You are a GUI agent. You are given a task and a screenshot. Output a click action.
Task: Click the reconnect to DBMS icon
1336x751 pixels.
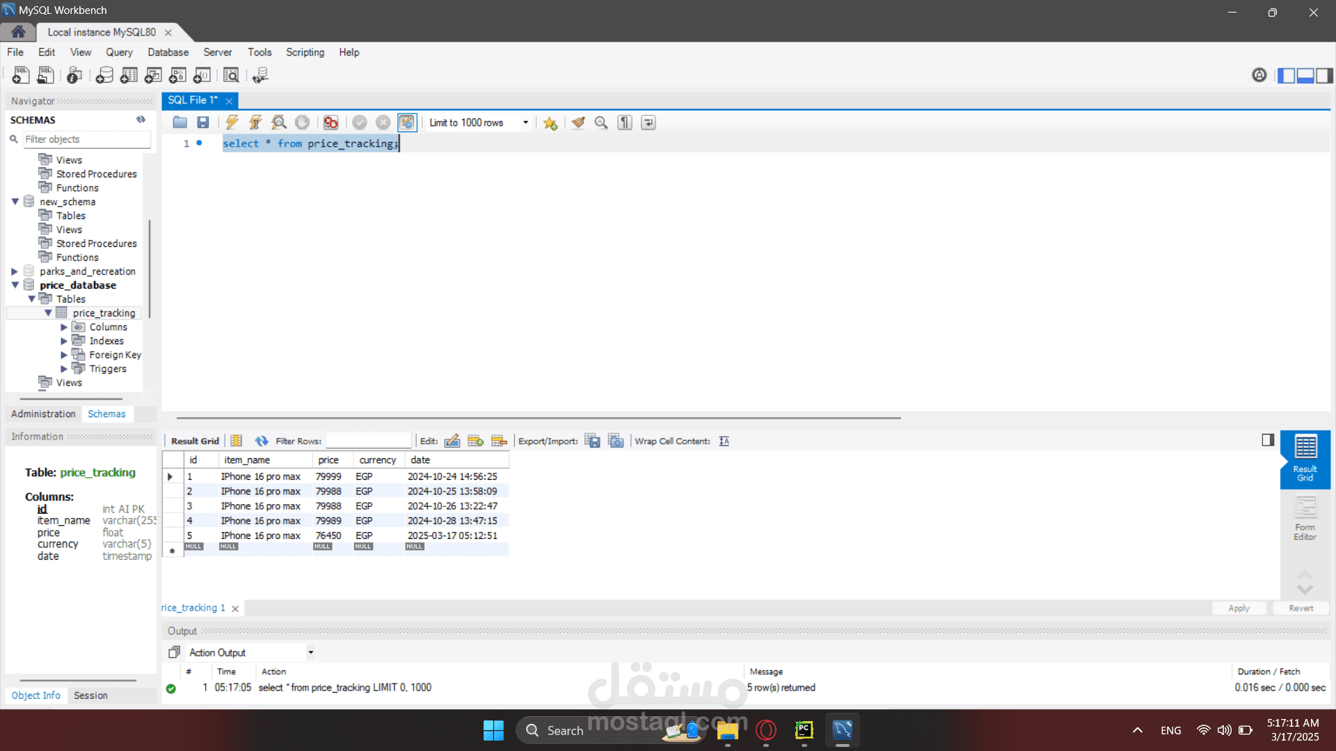tap(260, 75)
